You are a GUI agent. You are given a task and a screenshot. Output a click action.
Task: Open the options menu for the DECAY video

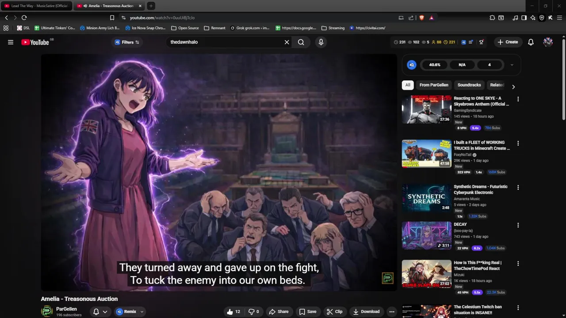pos(518,225)
